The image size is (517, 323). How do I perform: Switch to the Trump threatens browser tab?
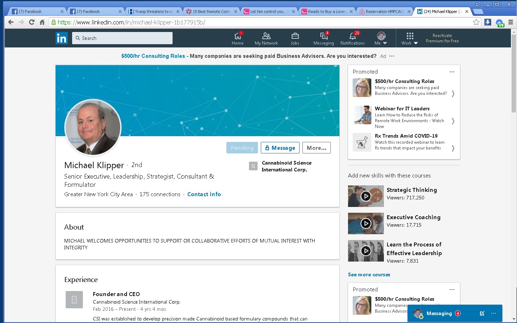tap(153, 11)
